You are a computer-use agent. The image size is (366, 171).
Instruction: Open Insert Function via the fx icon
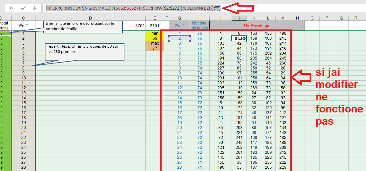click(x=35, y=8)
